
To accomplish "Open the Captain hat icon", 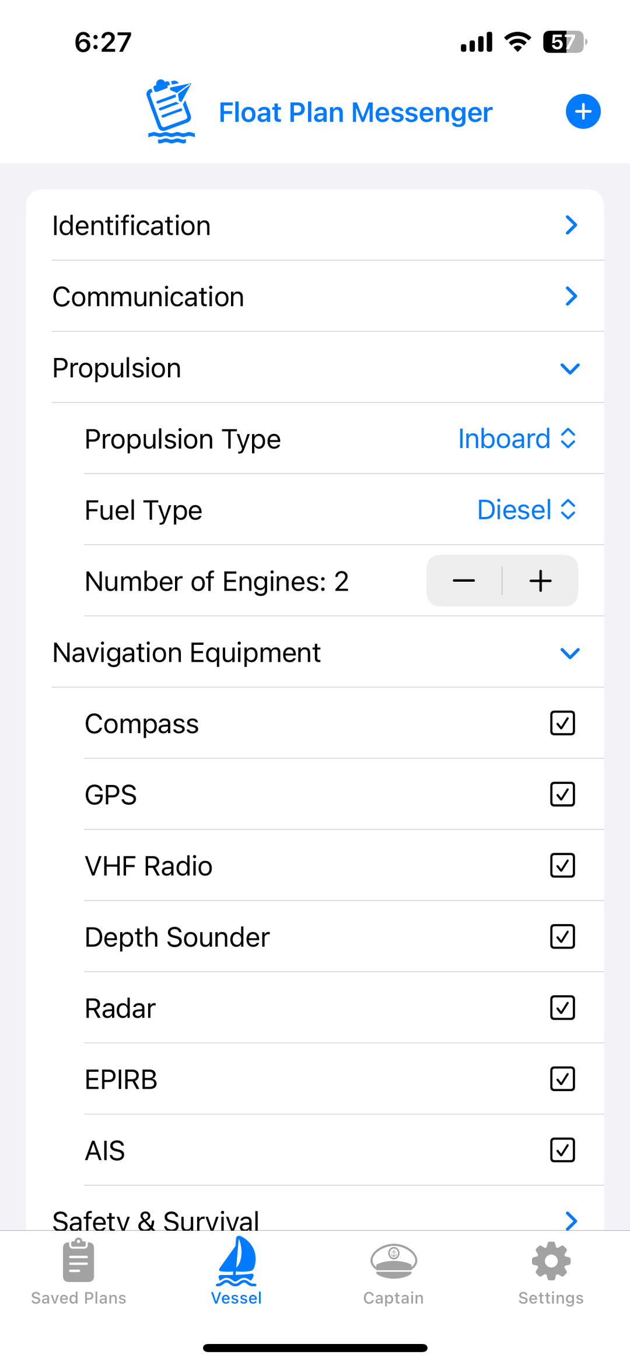I will pyautogui.click(x=394, y=1260).
